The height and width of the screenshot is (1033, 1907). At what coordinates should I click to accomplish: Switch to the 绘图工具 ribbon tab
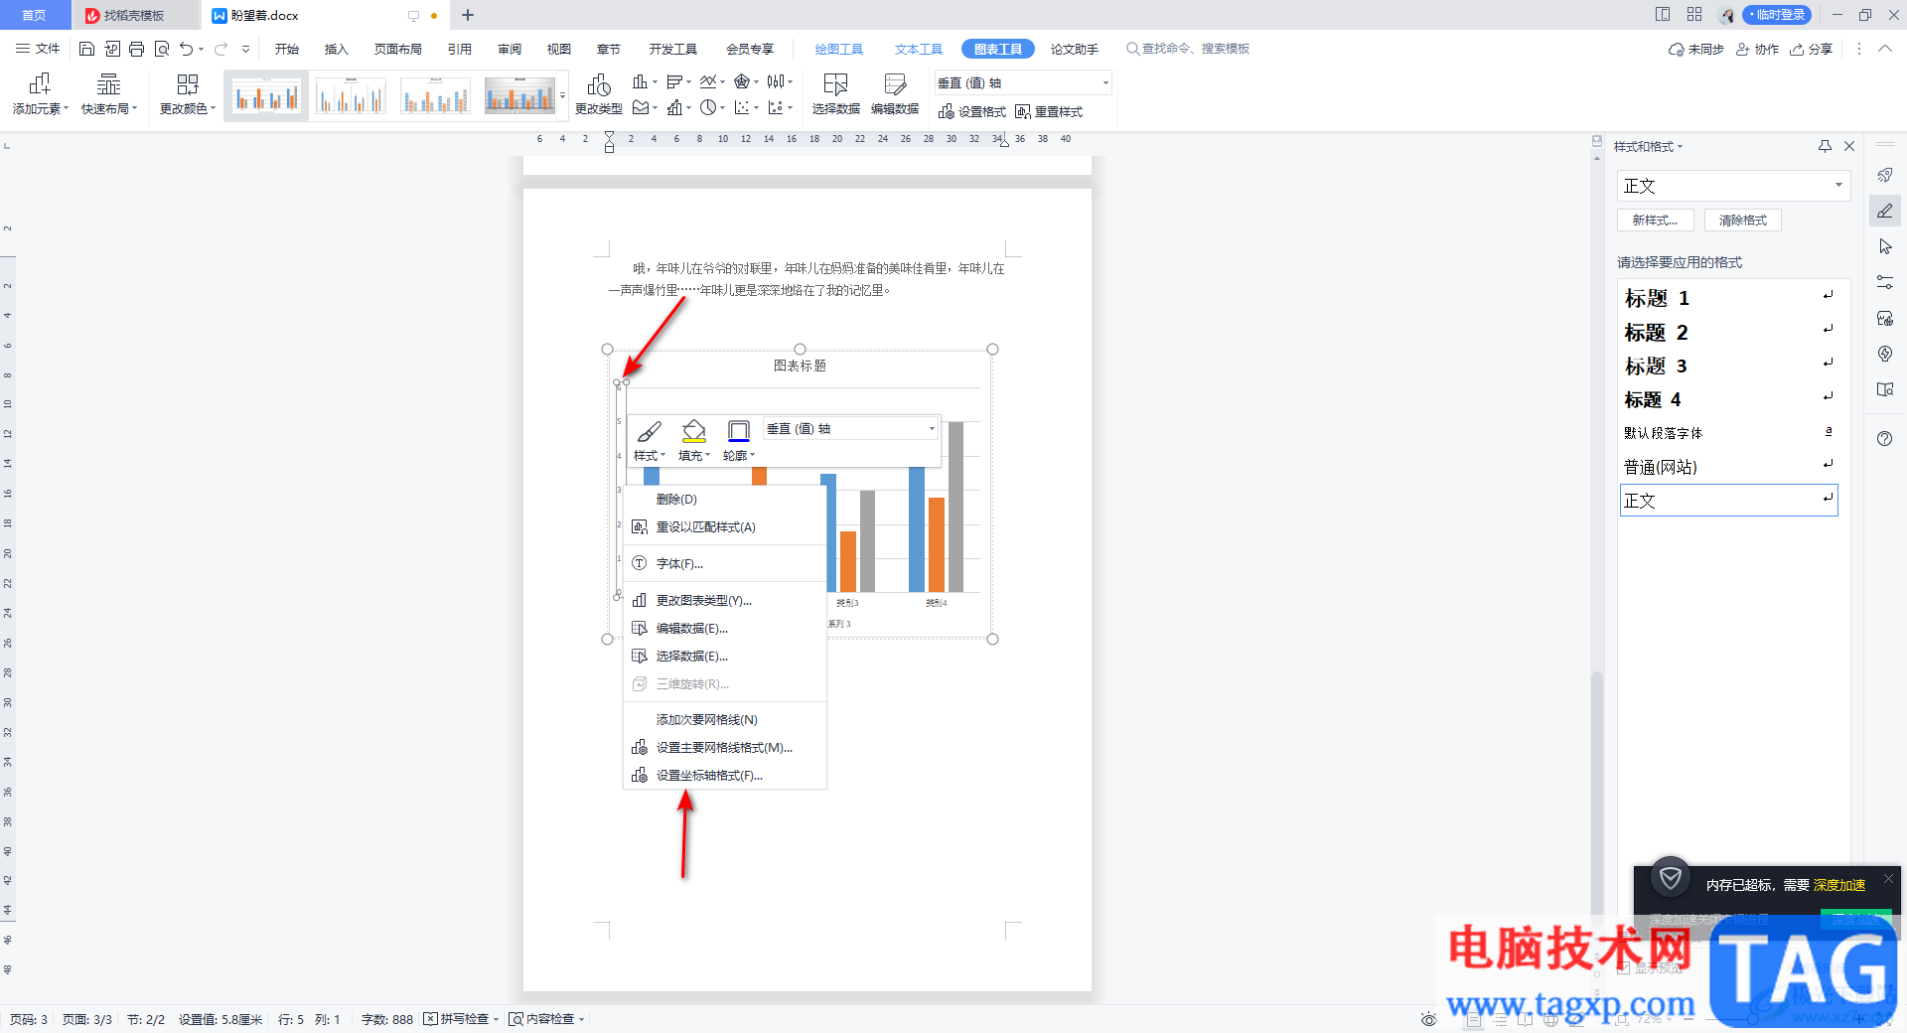pyautogui.click(x=838, y=49)
